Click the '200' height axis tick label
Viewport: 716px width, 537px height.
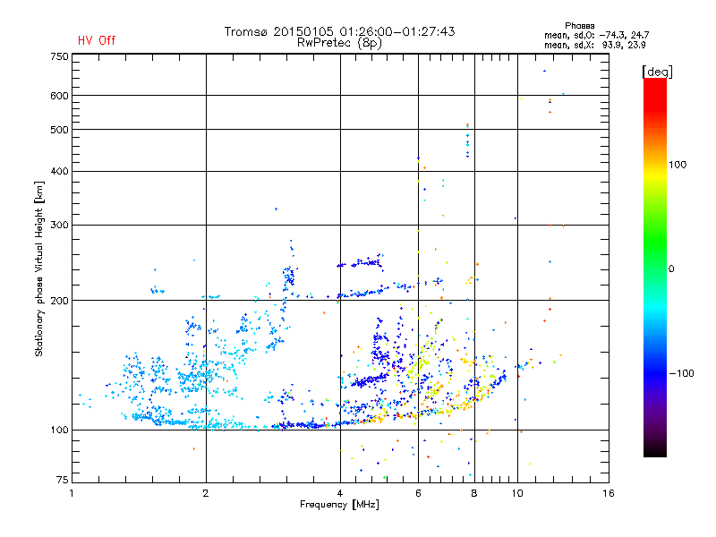click(x=59, y=301)
